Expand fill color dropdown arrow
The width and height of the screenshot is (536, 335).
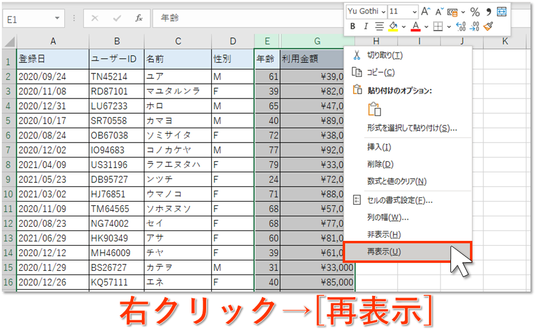pyautogui.click(x=404, y=27)
